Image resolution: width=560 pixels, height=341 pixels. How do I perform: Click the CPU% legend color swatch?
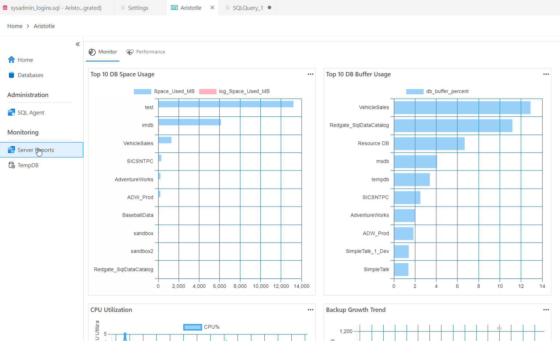193,327
